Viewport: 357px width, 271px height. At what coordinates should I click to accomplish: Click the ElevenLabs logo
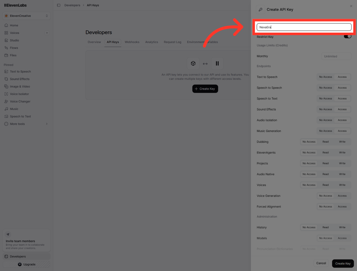click(15, 5)
